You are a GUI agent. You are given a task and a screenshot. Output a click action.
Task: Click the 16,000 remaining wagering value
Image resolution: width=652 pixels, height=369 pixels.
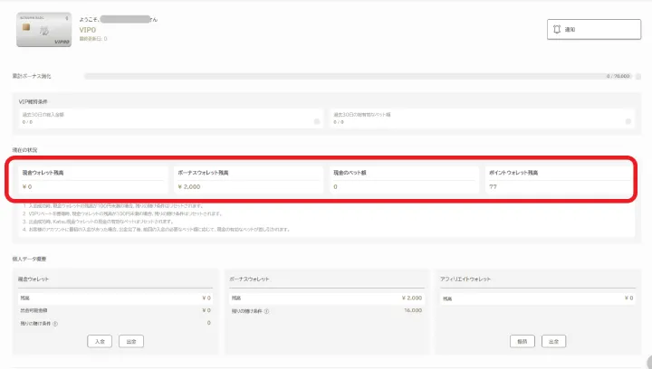coord(413,310)
